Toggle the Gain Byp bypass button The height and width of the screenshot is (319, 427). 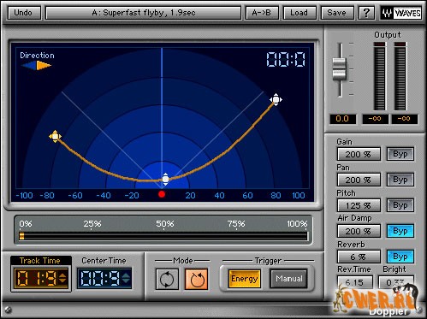(400, 154)
